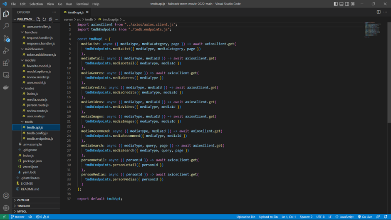
Task: Open Explorer views and more actions menu
Action: point(54,12)
